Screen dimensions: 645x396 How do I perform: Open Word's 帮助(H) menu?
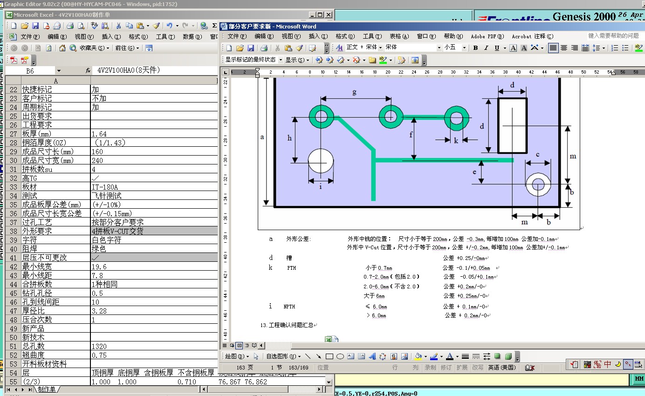coord(453,36)
